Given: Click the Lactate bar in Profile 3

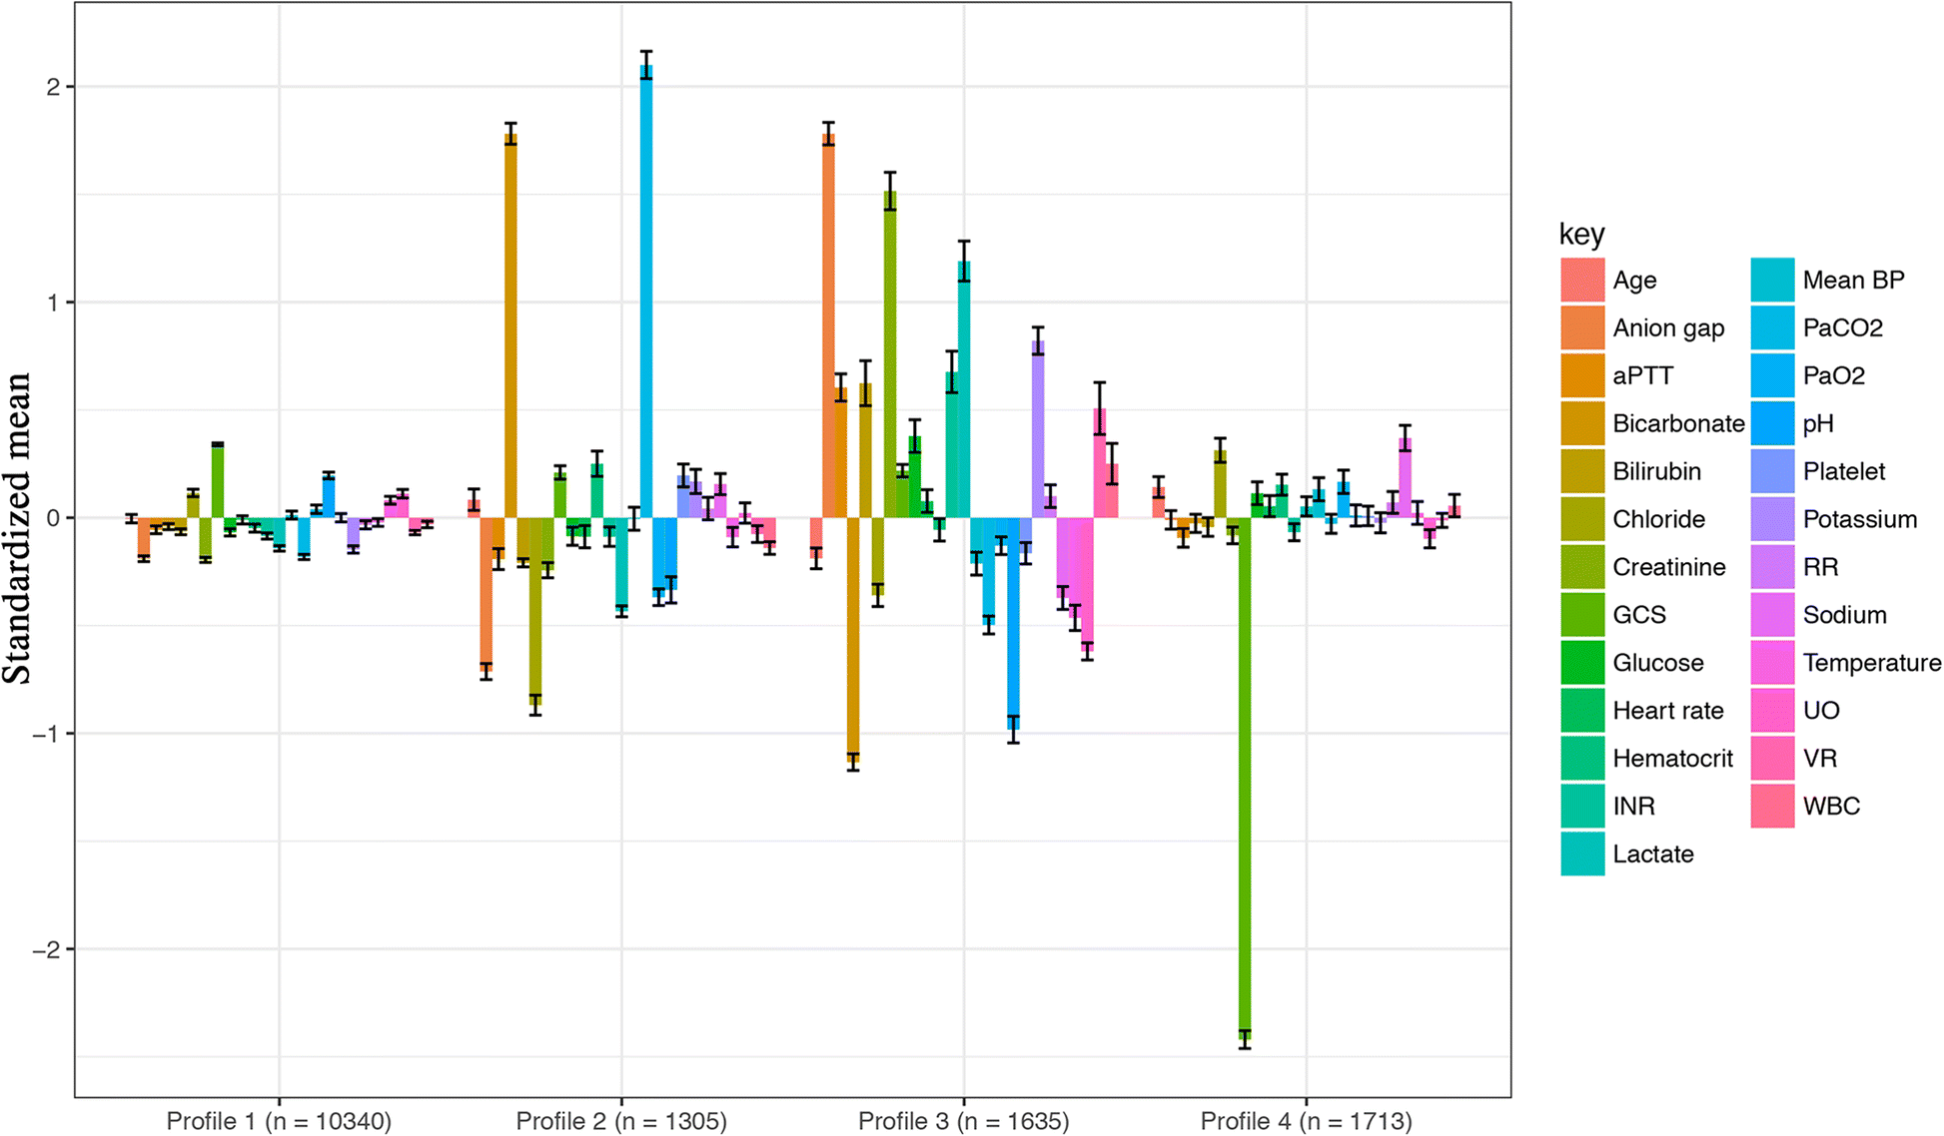Looking at the screenshot, I should [964, 389].
